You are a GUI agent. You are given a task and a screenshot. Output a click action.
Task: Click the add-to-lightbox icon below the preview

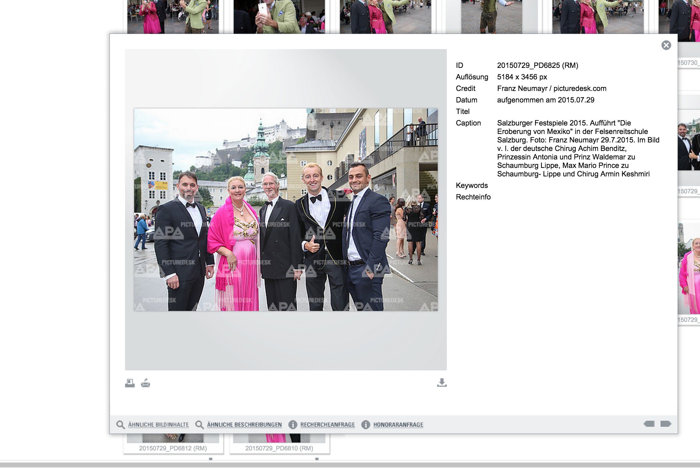[x=130, y=383]
